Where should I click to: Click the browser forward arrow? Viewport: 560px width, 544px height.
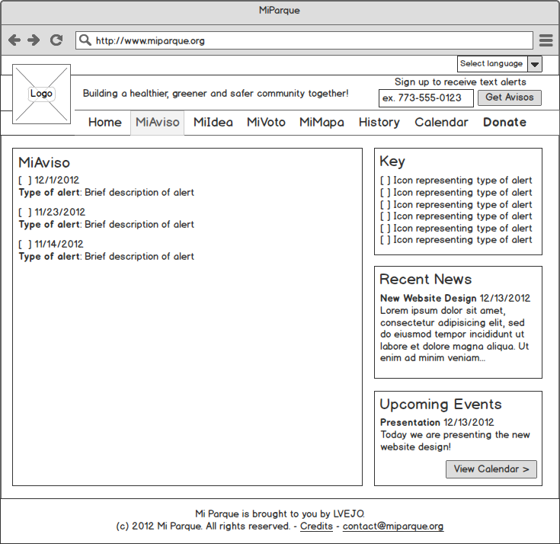[x=34, y=40]
